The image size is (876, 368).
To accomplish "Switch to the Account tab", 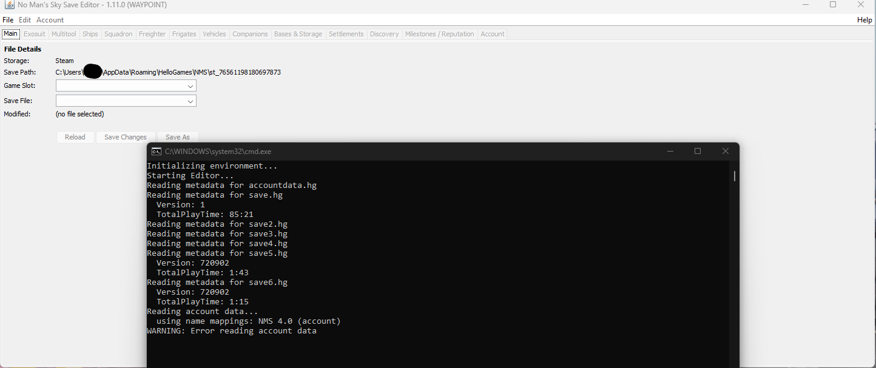I will point(493,34).
